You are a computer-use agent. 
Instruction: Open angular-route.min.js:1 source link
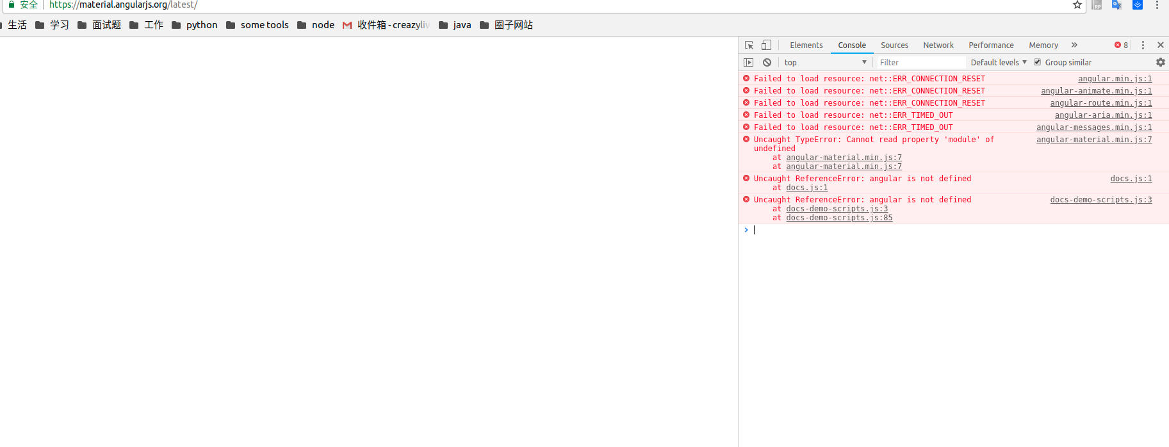tap(1100, 102)
